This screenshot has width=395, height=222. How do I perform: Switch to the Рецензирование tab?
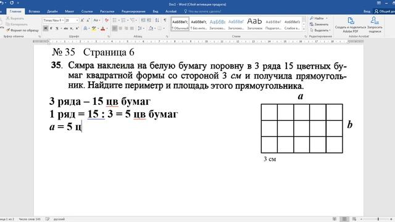point(133,11)
